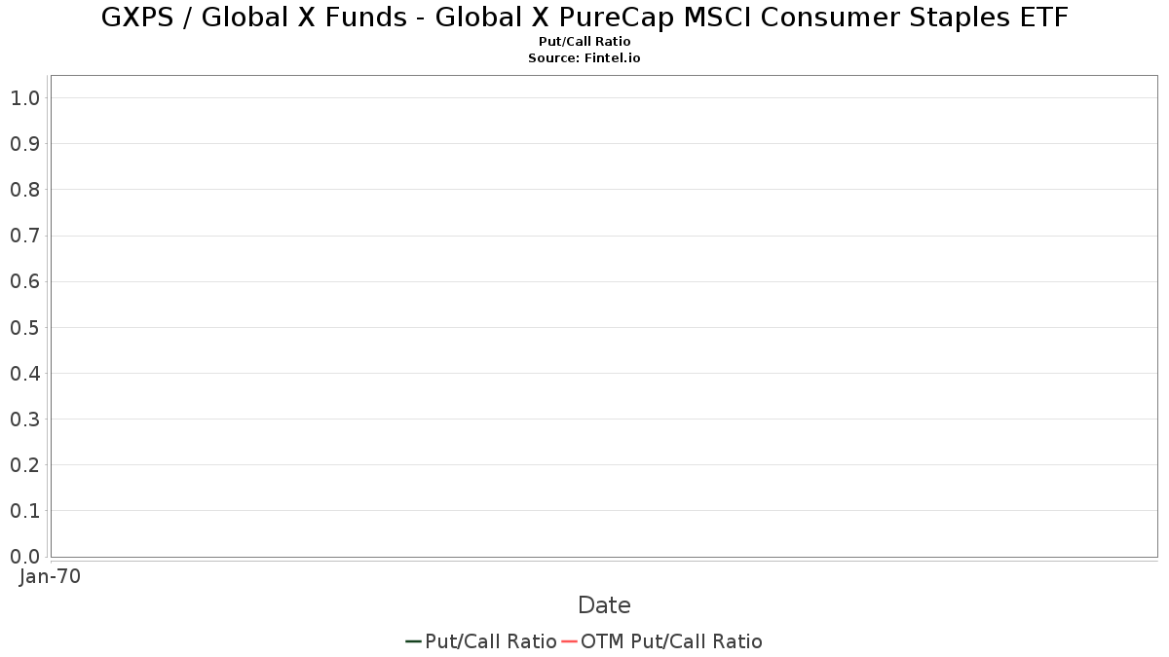Open the Source: Fintel.io link

click(584, 58)
